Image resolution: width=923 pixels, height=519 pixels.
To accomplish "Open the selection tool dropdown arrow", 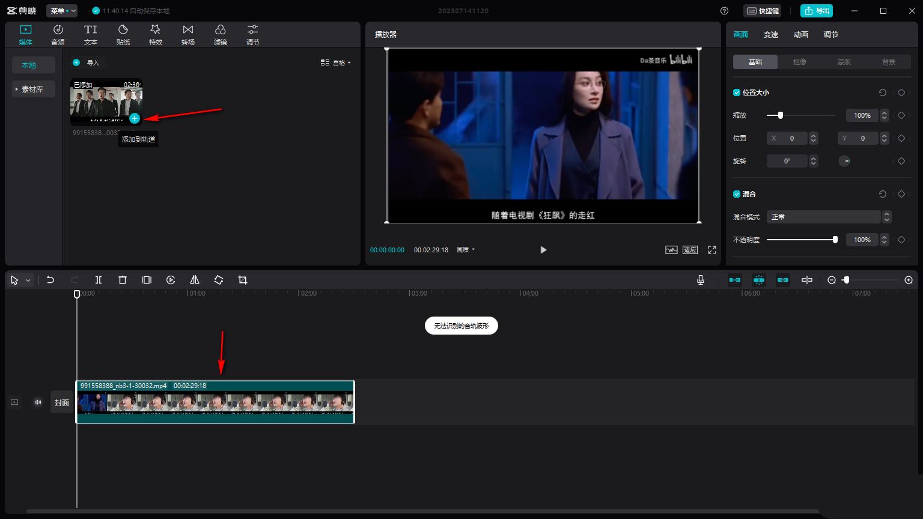I will pos(28,281).
